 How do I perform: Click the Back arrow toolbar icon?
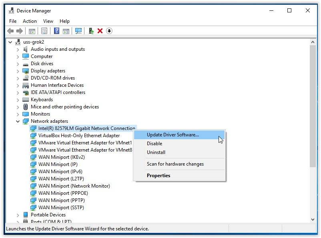(x=10, y=31)
